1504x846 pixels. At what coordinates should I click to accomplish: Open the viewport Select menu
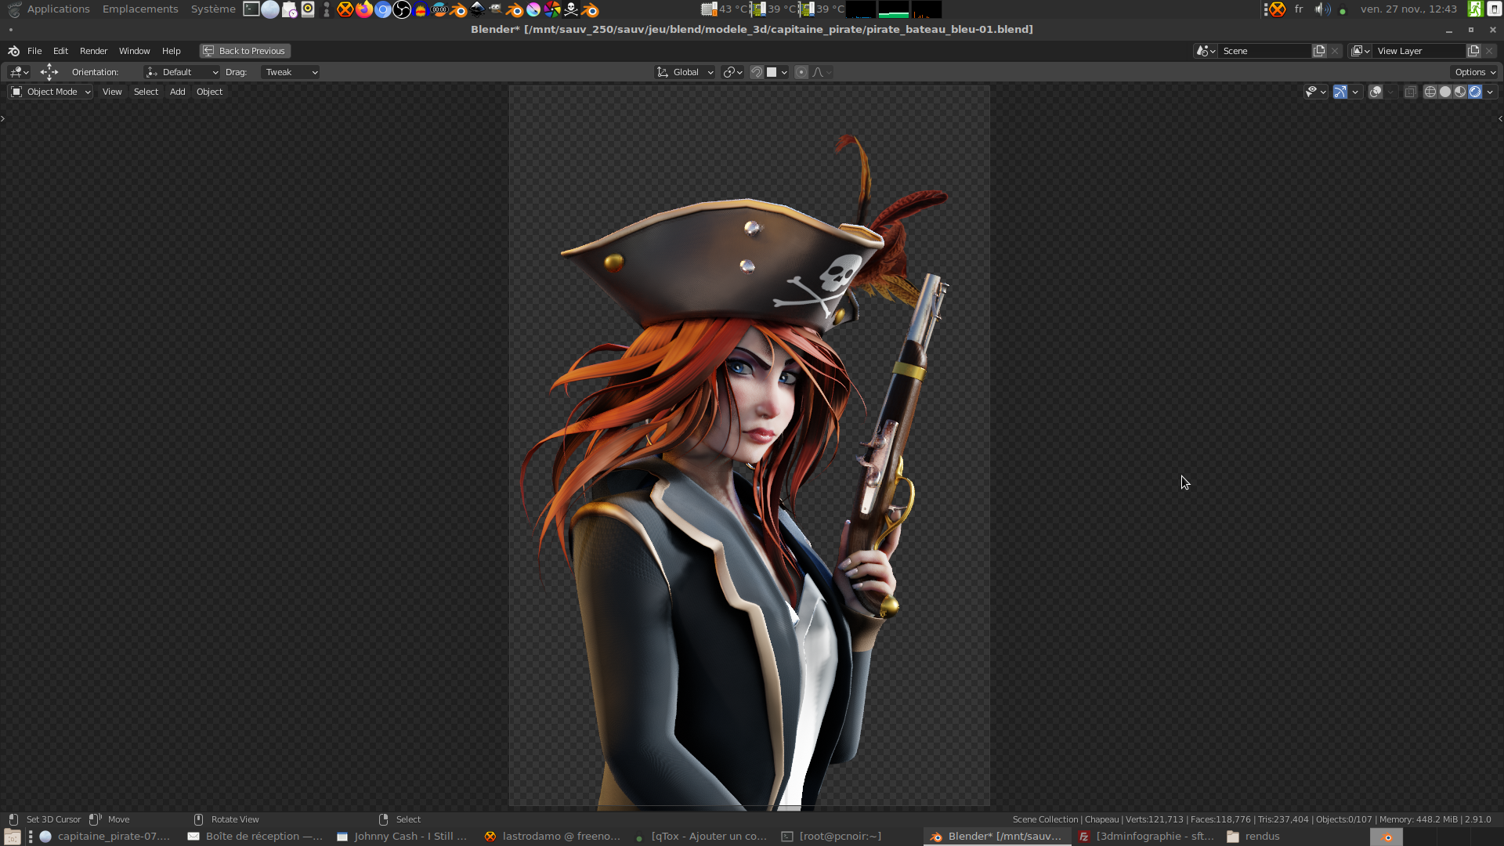coord(146,92)
